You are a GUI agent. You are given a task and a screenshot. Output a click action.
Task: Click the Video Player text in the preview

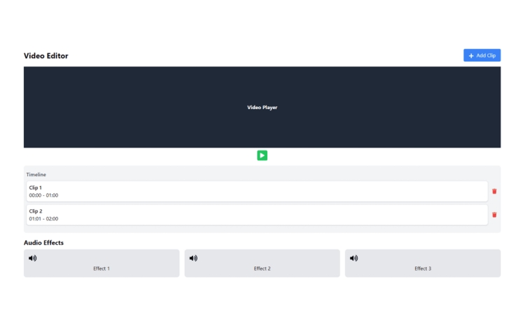click(262, 107)
